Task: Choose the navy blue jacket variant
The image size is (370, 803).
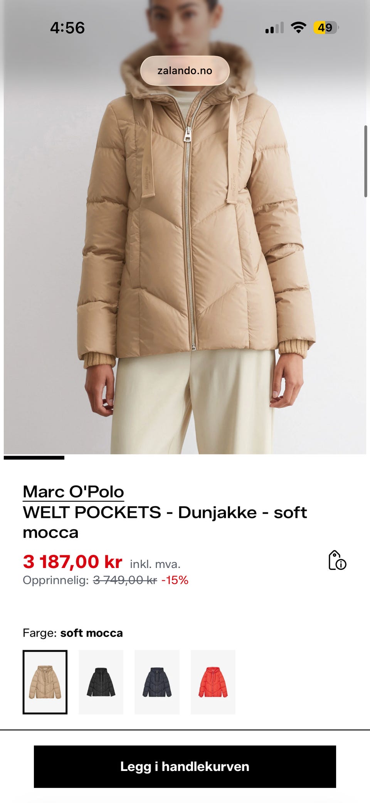Action: click(157, 682)
